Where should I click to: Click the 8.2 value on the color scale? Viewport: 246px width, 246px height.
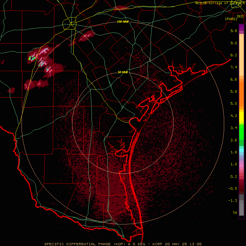coord(234,55)
